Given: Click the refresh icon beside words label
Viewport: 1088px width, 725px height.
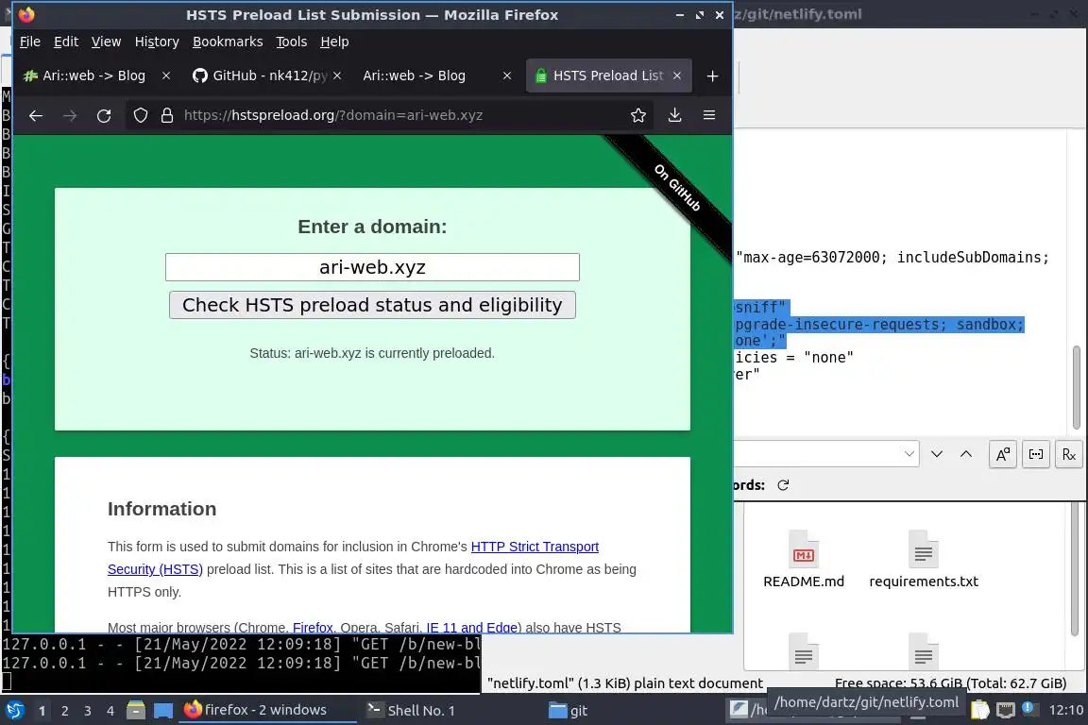Looking at the screenshot, I should pos(783,485).
